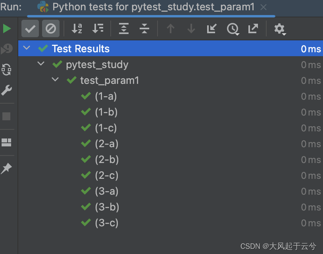This screenshot has width=323, height=254.
Task: Click the export test results icon
Action: pyautogui.click(x=253, y=28)
